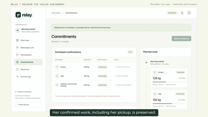208x117 pixels.
Task: Click the Revision 2 · In transit text
Action: pos(60,42)
